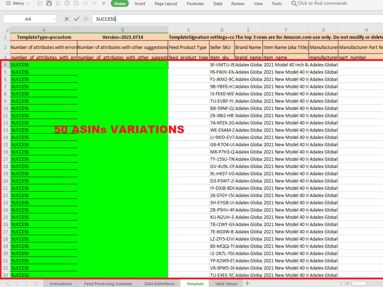The width and height of the screenshot is (383, 287).
Task: Click the Print icon in quick toolbar
Action: coord(67,3)
